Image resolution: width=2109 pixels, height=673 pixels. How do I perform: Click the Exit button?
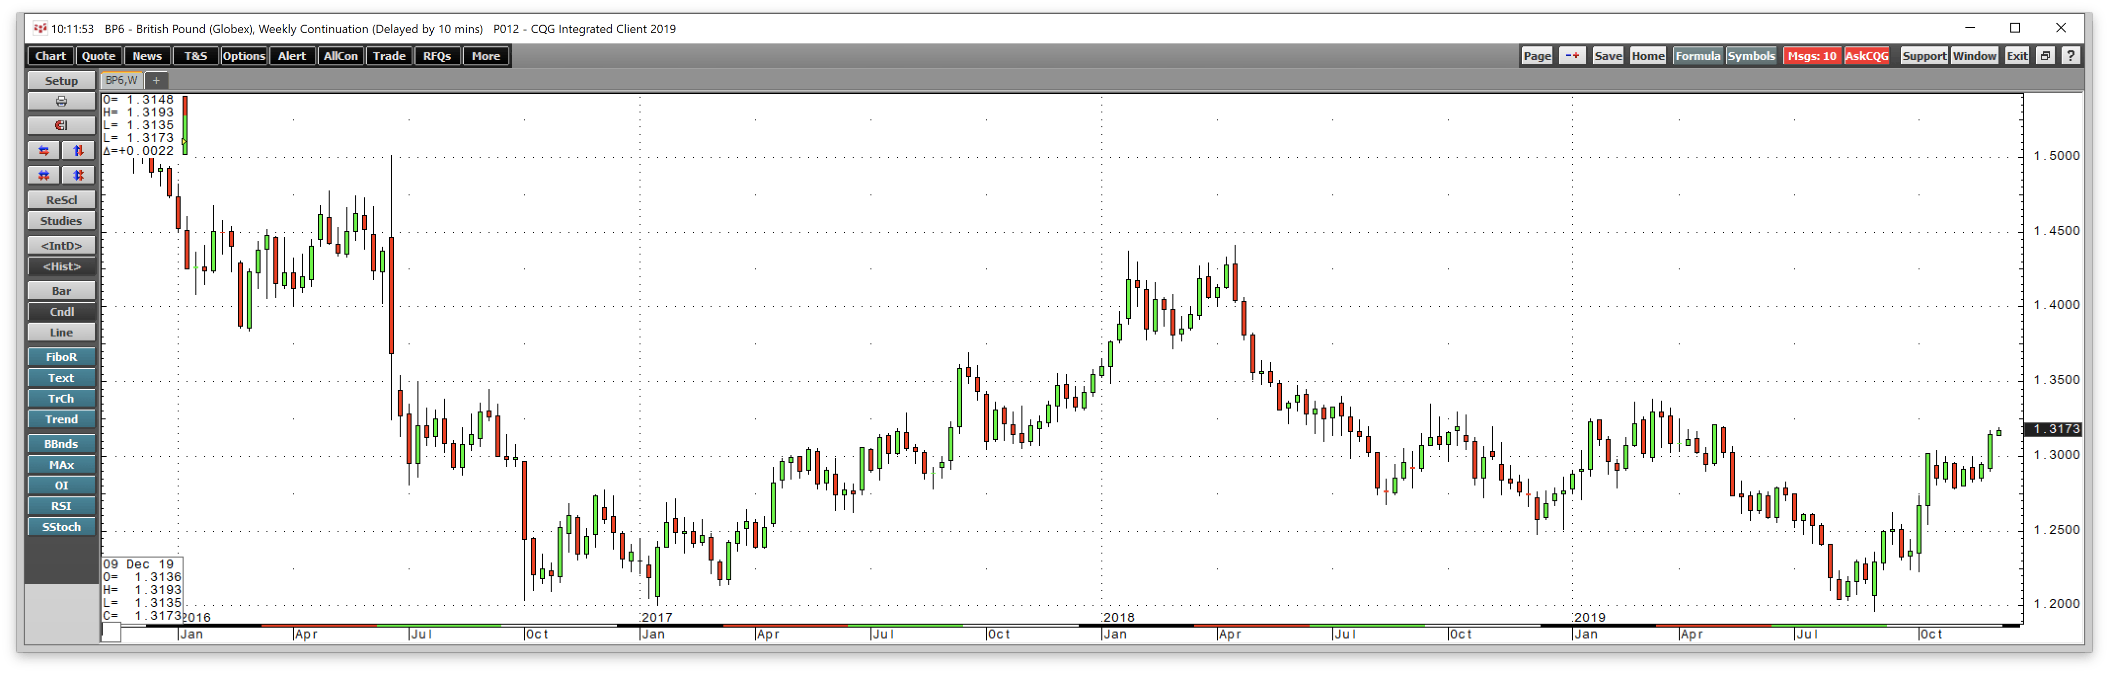click(x=2017, y=56)
